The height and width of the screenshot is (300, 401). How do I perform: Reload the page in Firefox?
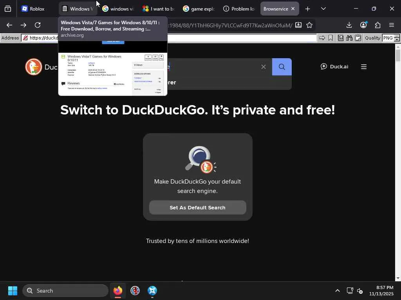coord(38,25)
